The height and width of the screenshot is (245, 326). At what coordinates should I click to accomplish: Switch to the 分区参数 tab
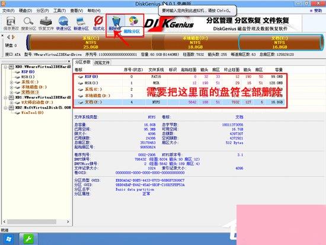pyautogui.click(x=83, y=62)
